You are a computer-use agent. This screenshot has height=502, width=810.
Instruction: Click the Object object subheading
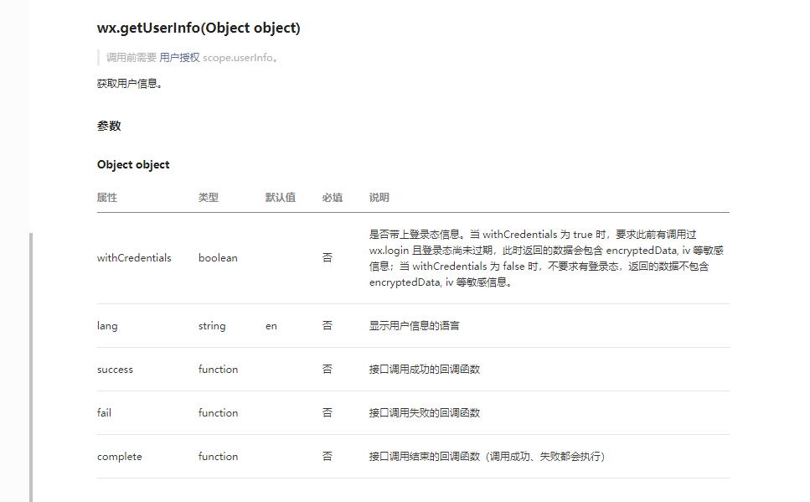click(133, 164)
